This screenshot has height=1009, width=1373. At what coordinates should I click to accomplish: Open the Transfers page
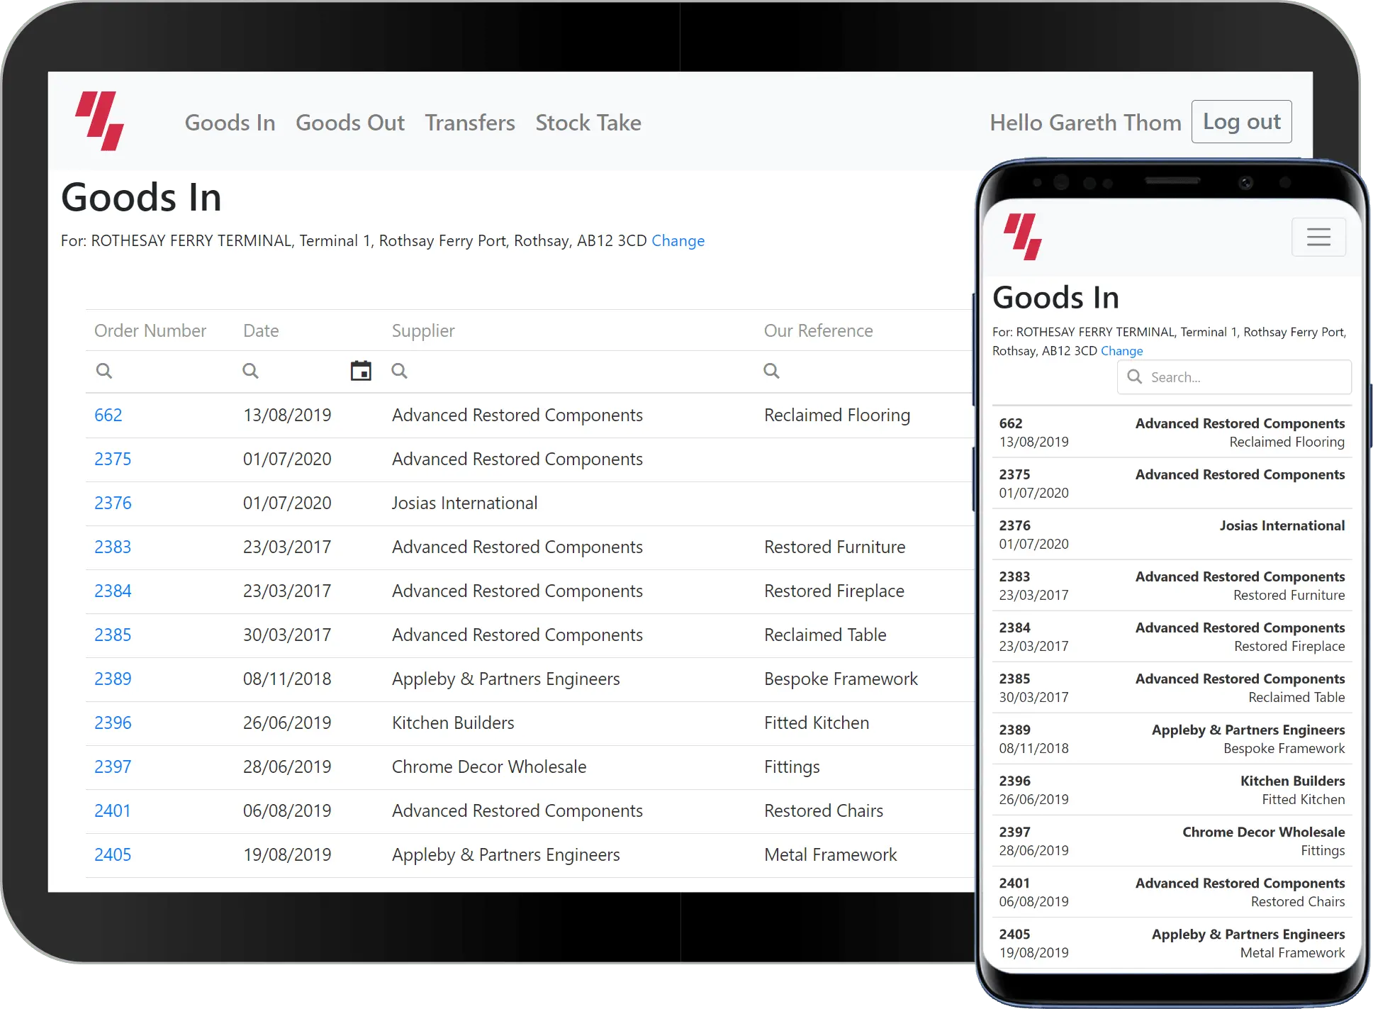pos(469,123)
